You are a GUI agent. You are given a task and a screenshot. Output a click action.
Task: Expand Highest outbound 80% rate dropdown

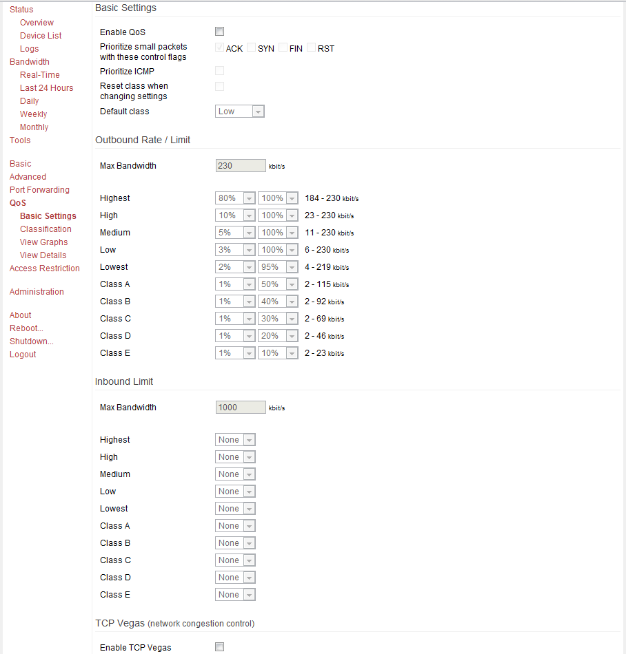click(x=235, y=198)
